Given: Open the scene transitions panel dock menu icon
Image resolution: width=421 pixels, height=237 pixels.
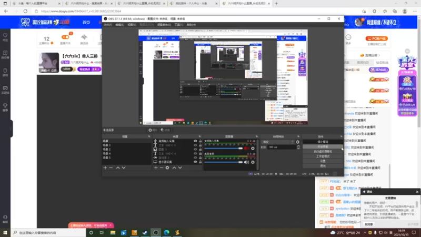Looking at the screenshot, I should [298, 136].
